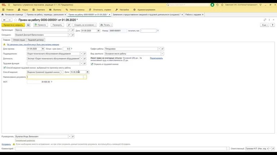Open the Организация field link icon

pyautogui.click(x=73, y=30)
